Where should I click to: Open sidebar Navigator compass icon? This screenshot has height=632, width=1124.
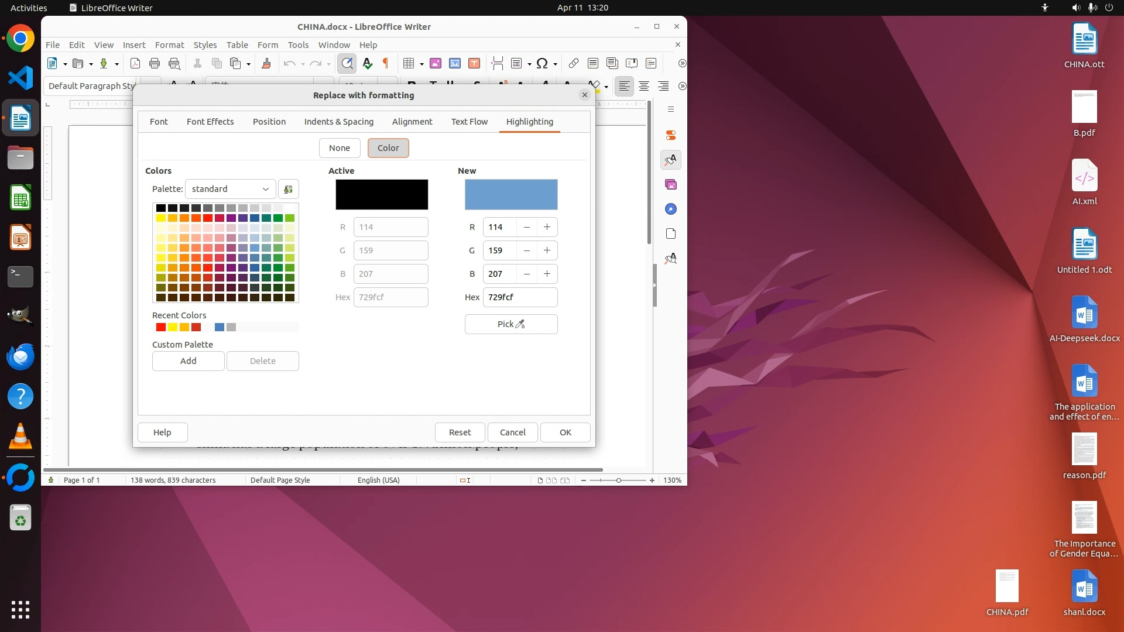click(x=671, y=209)
